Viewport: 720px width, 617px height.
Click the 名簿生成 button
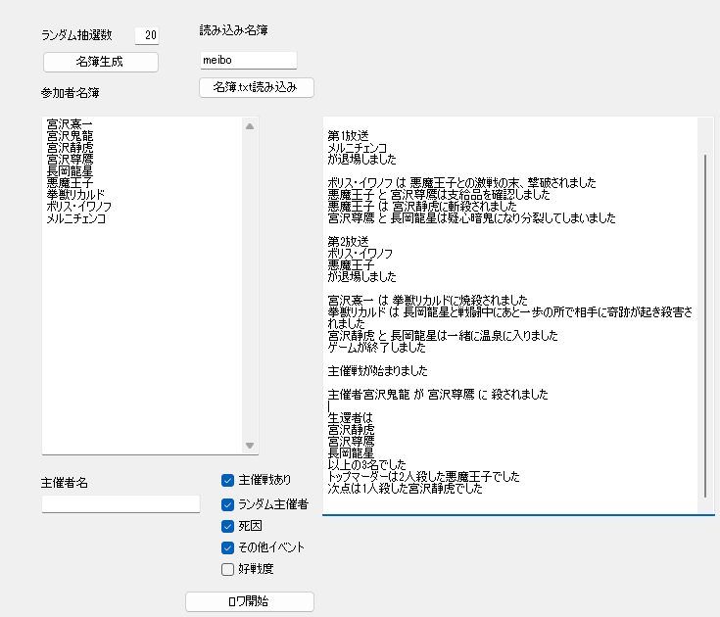[x=101, y=62]
